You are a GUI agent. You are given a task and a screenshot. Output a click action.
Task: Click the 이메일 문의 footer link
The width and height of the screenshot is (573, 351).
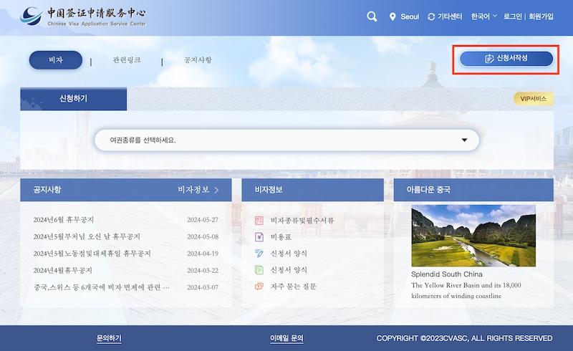tap(286, 338)
